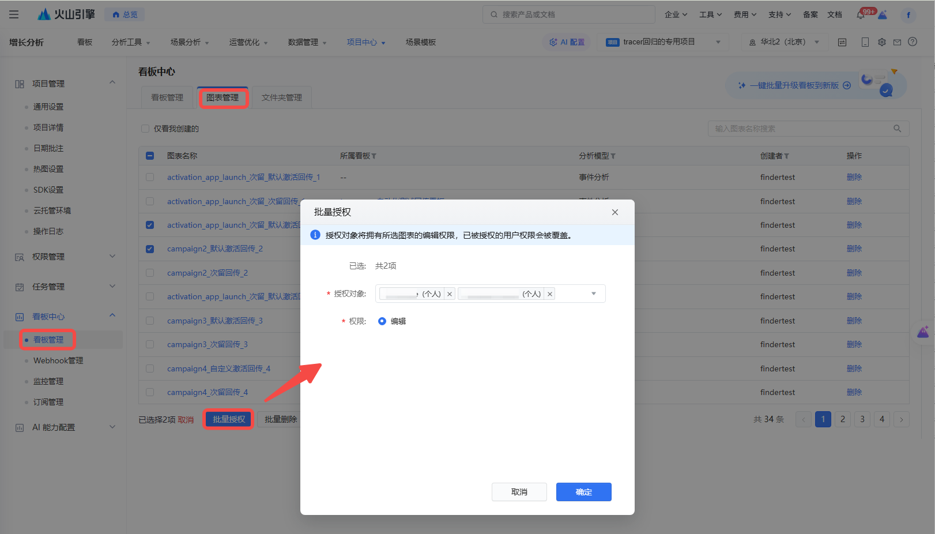Click 取消 in the dialog
The width and height of the screenshot is (935, 534).
tap(519, 492)
